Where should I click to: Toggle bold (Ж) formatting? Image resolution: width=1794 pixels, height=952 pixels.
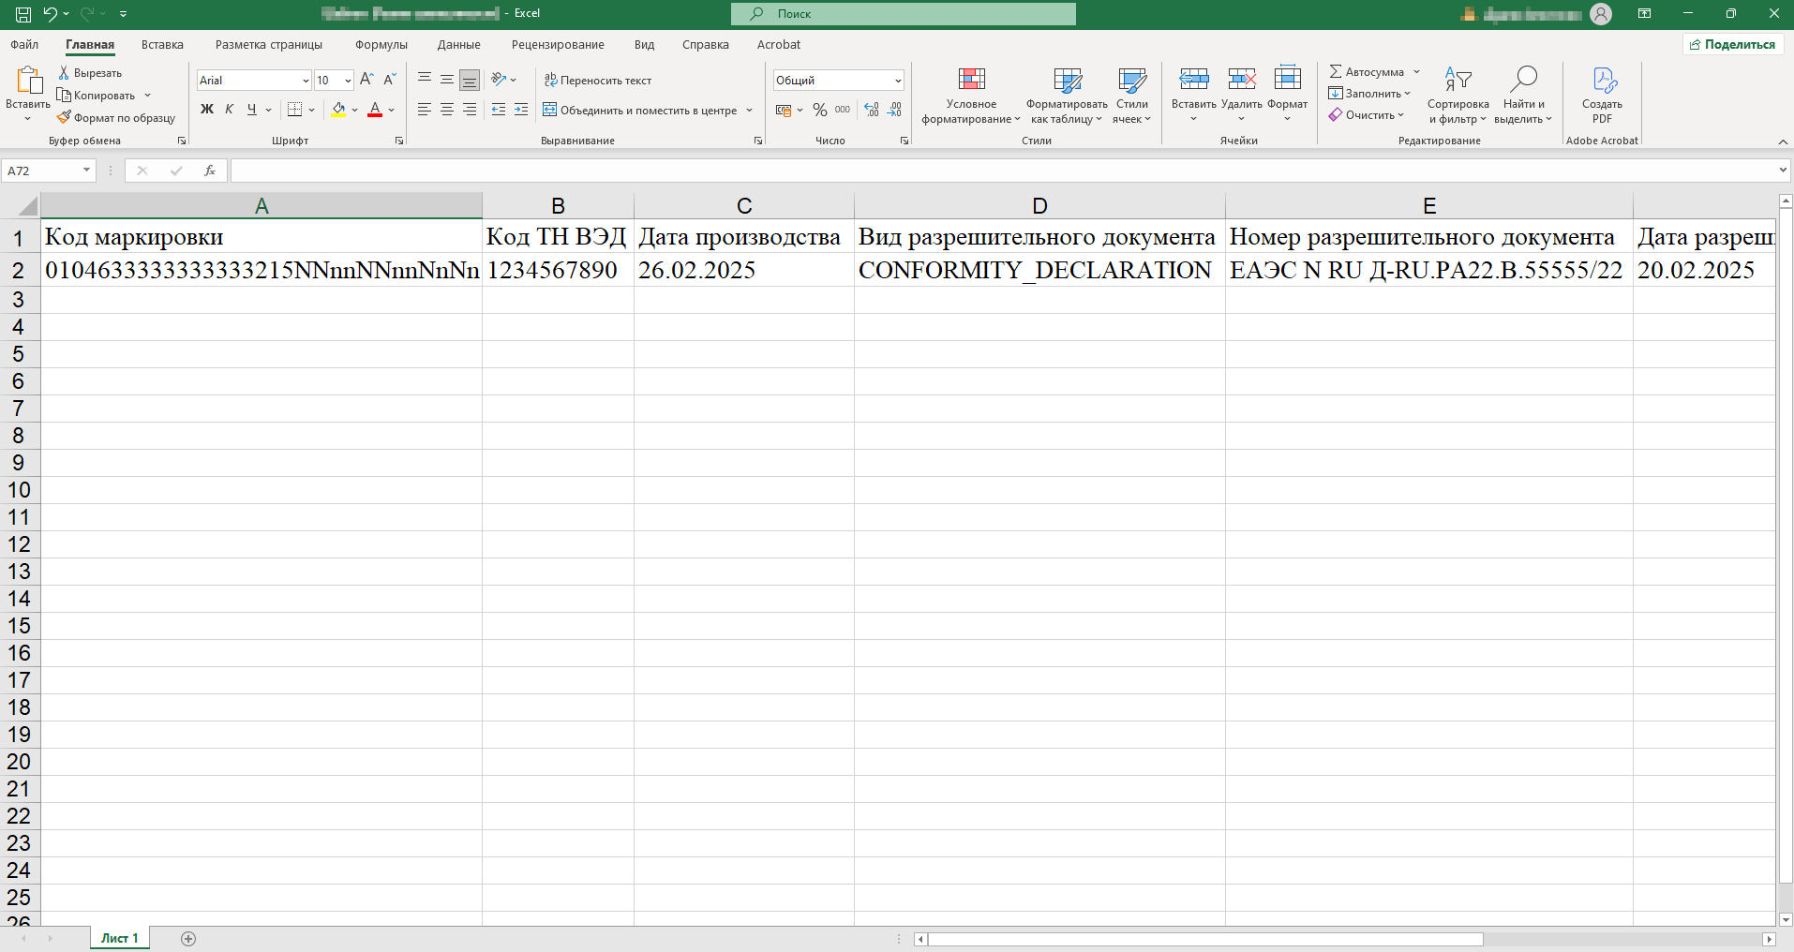(x=207, y=110)
